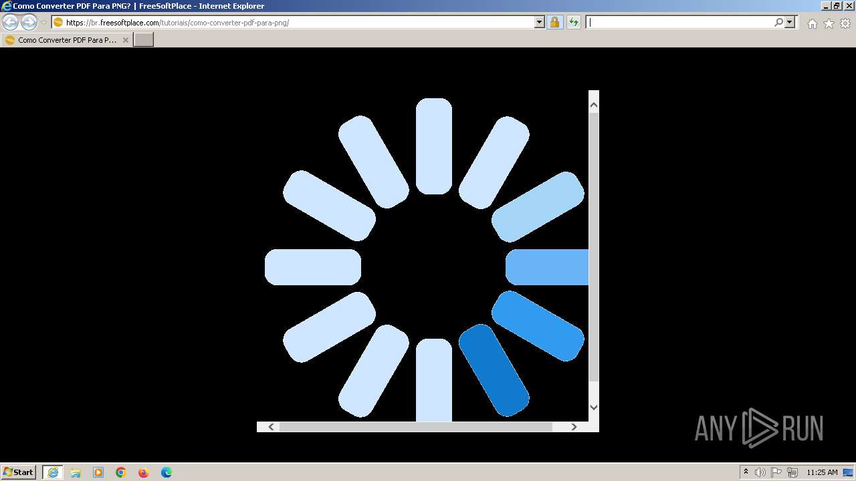Viewport: 856px width, 481px height.
Task: Open the search provider dropdown arrow
Action: pos(790,22)
